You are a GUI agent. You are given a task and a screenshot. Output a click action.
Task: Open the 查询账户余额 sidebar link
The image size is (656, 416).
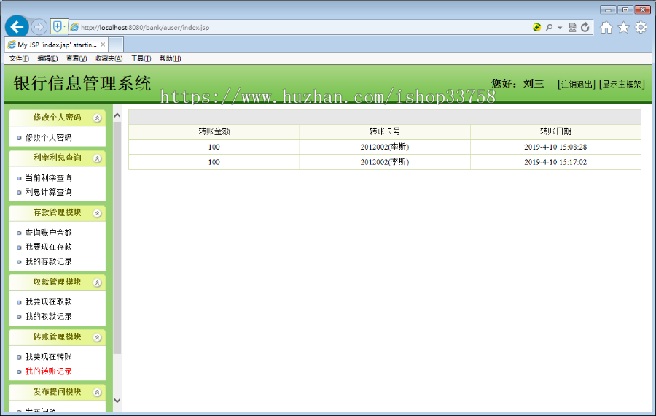point(49,233)
